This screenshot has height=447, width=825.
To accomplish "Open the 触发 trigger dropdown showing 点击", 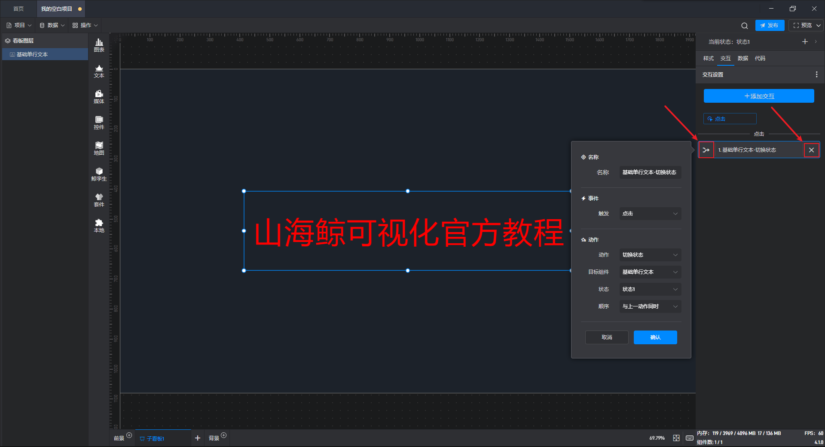I will (x=650, y=214).
